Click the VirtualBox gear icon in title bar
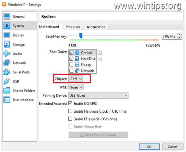 point(4,4)
